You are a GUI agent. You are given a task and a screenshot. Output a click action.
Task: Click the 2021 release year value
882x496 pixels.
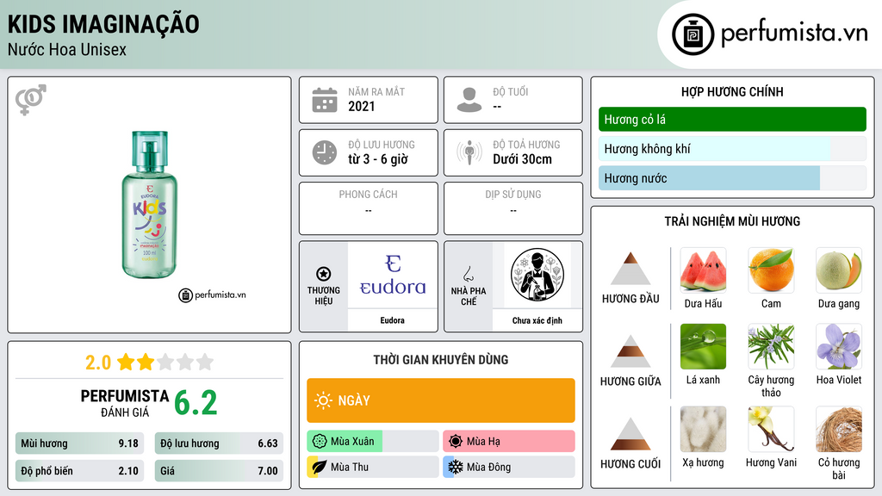pyautogui.click(x=361, y=106)
